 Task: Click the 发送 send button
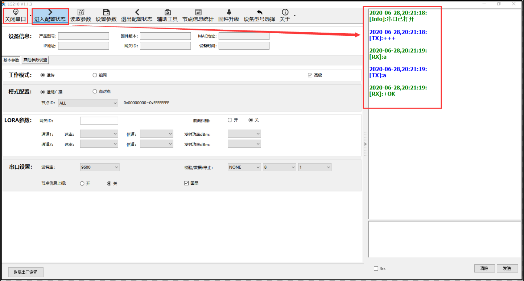507,268
